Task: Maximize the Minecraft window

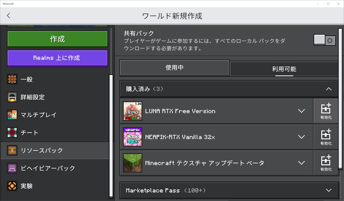Action: [328, 4]
